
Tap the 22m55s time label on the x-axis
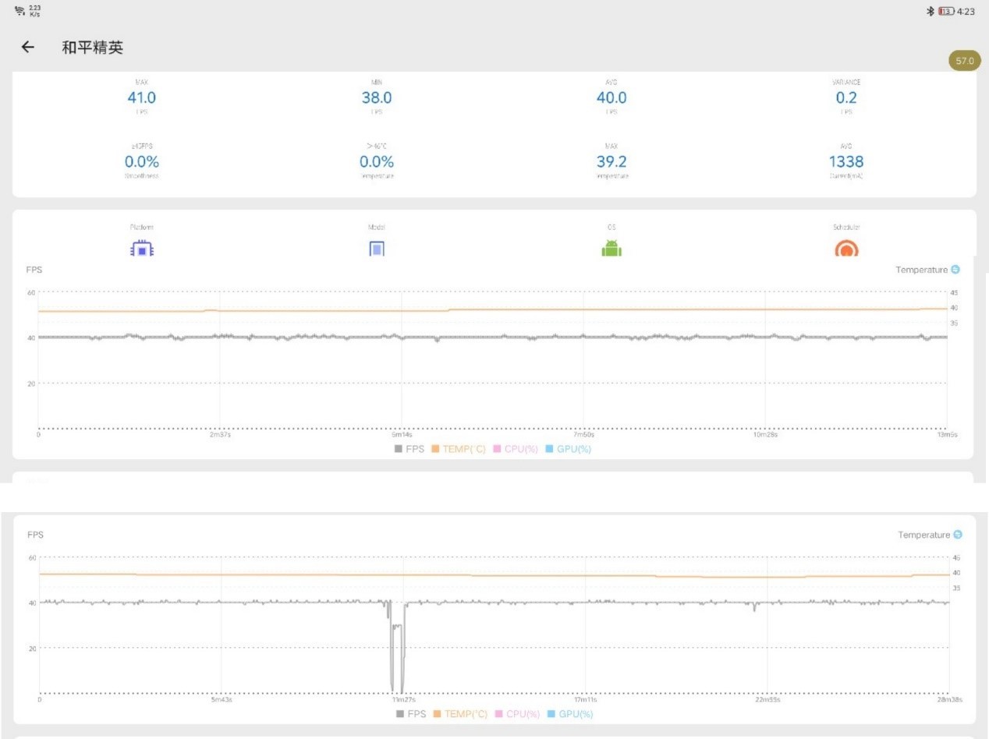coord(767,700)
